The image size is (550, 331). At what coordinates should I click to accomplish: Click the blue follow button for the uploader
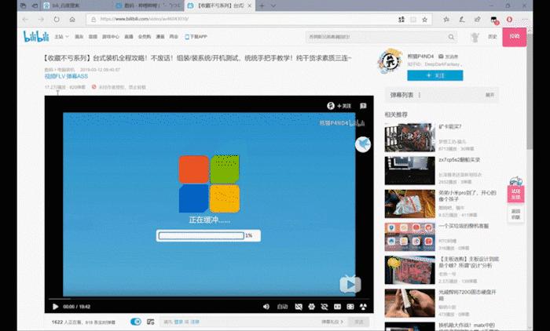click(435, 75)
